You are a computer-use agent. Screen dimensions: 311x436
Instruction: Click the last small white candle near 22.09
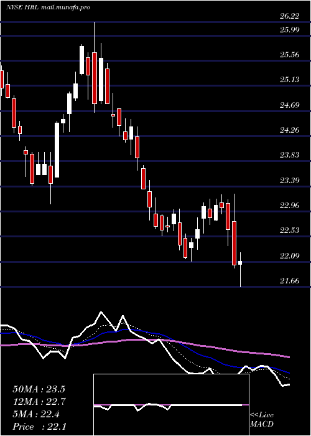240,263
